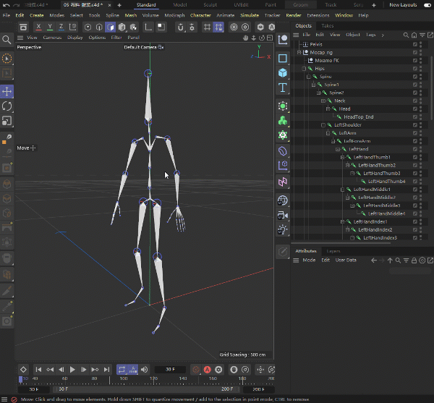Screen dimensions: 434x403
Task: Click the timeline ruler at frame 100
Action: point(123,378)
